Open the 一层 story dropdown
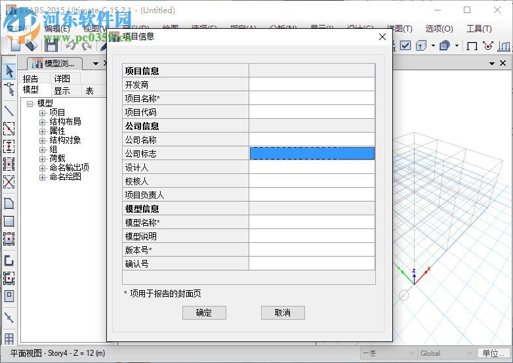 pyautogui.click(x=388, y=353)
